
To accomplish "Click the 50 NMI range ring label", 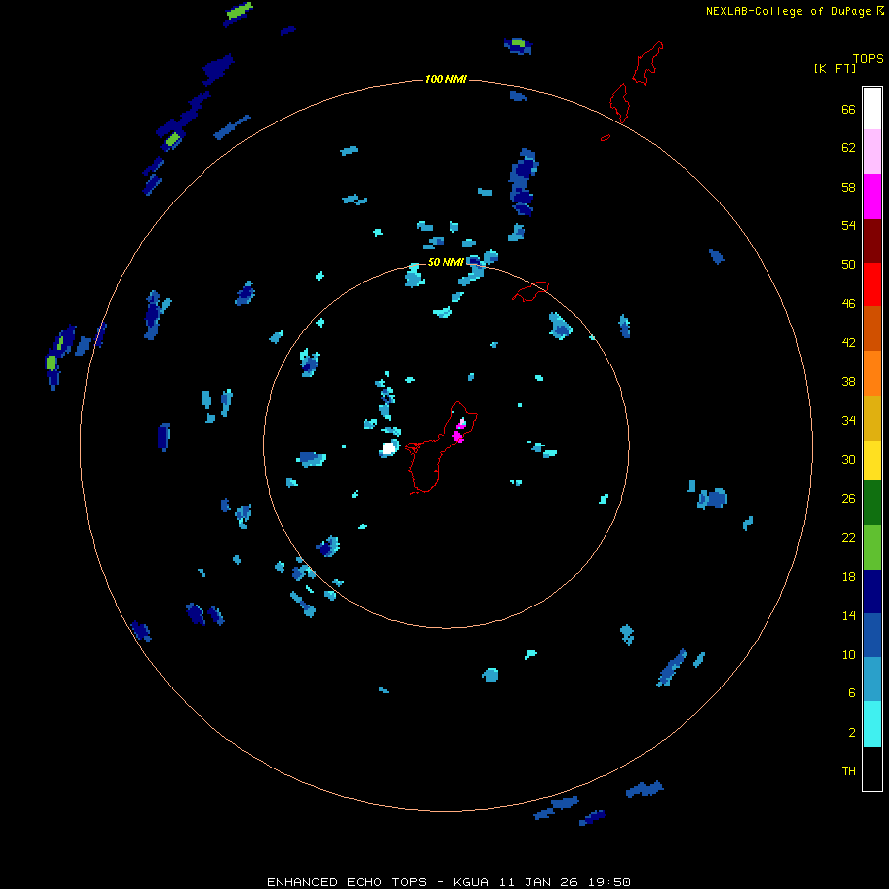I will tap(445, 262).
